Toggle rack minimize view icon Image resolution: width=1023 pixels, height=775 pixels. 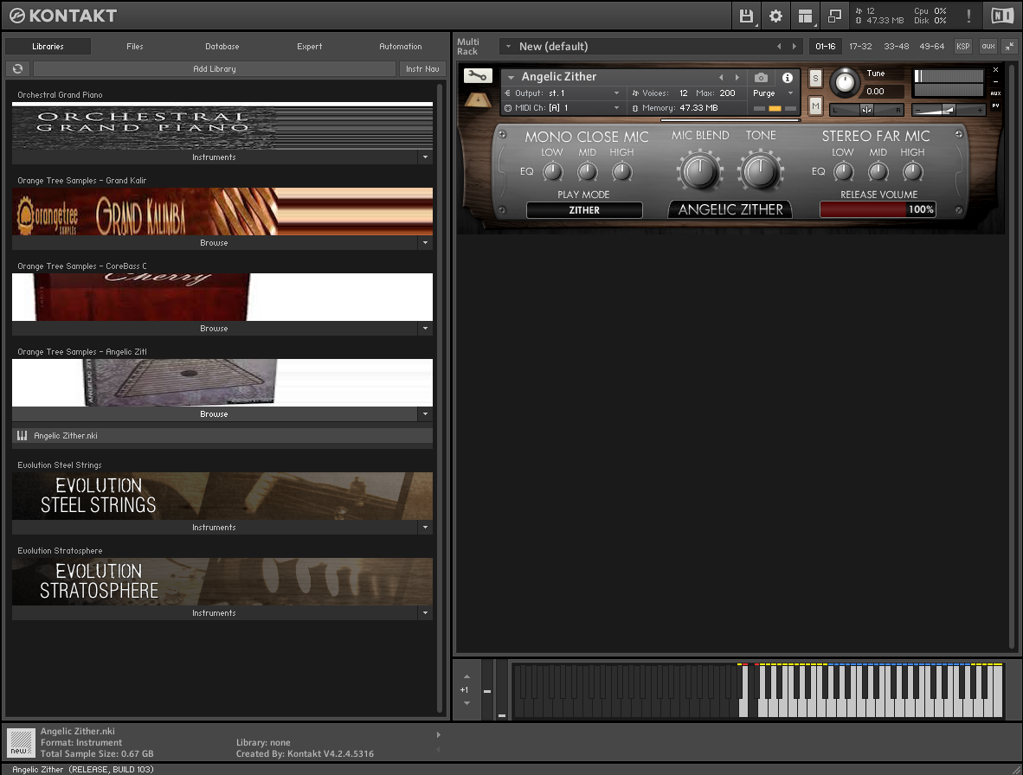tap(1009, 47)
